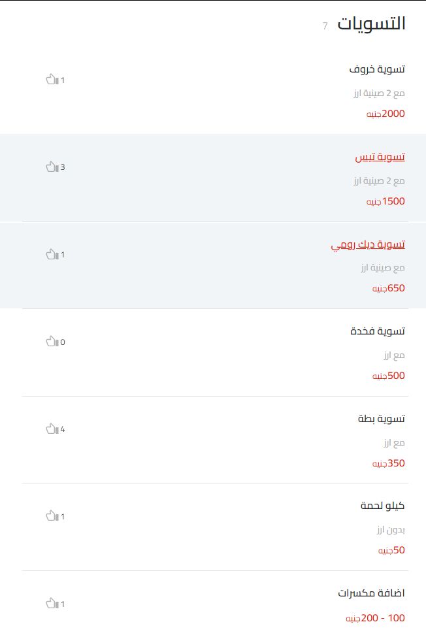426x637 pixels.
Task: Like the كيلو لحمة item
Action: click(x=52, y=515)
